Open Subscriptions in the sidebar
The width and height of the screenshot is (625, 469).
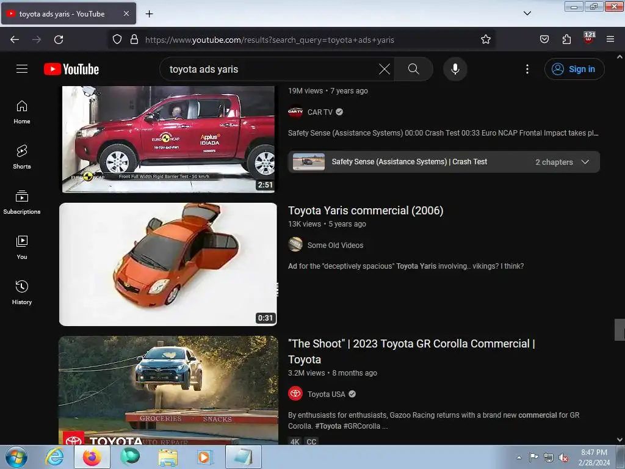(x=22, y=203)
